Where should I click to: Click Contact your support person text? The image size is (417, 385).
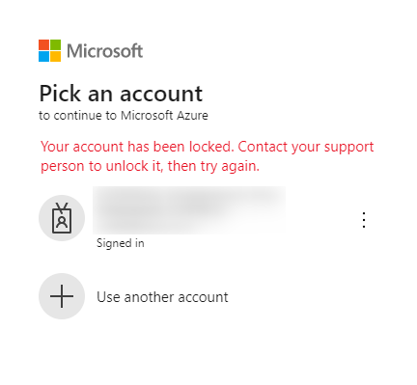pos(207,156)
